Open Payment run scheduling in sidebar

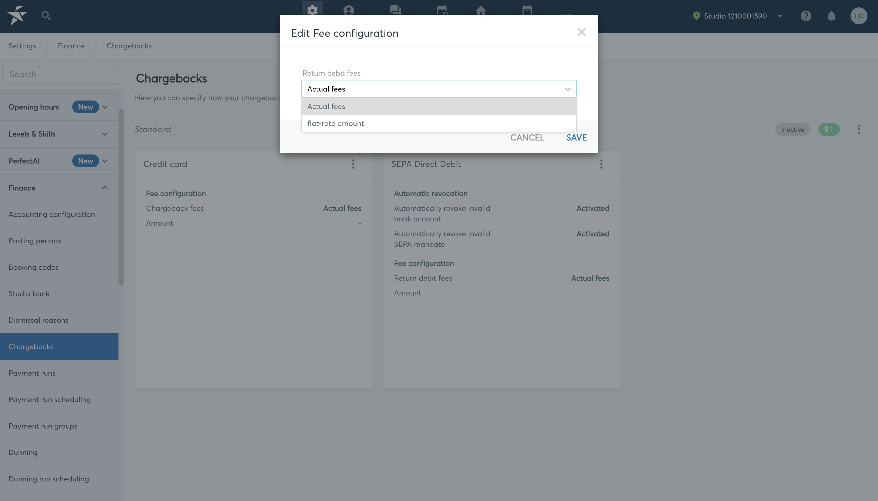(x=59, y=399)
